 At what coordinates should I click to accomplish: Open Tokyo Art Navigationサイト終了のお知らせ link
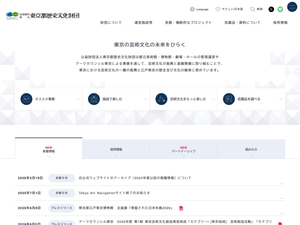pos(114,193)
